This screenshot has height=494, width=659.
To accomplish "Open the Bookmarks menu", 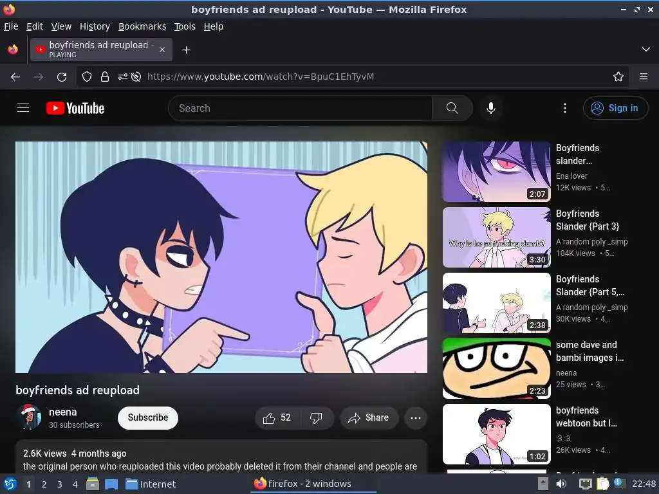I will point(142,26).
